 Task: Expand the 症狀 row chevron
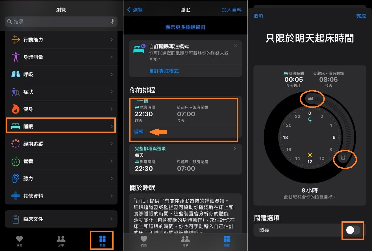tap(112, 92)
